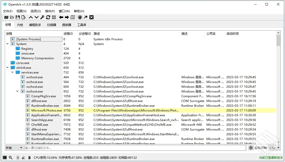Switch to the 内核 tab
285x162 pixels.
pyautogui.click(x=20, y=25)
